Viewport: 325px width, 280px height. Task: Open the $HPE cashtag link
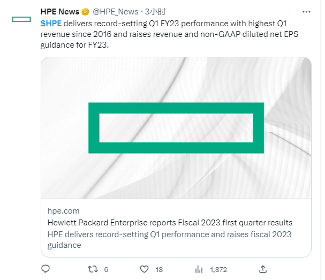click(51, 24)
